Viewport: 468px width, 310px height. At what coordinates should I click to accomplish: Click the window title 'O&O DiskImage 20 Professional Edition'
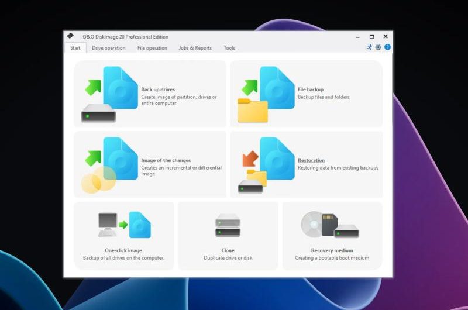[125, 37]
